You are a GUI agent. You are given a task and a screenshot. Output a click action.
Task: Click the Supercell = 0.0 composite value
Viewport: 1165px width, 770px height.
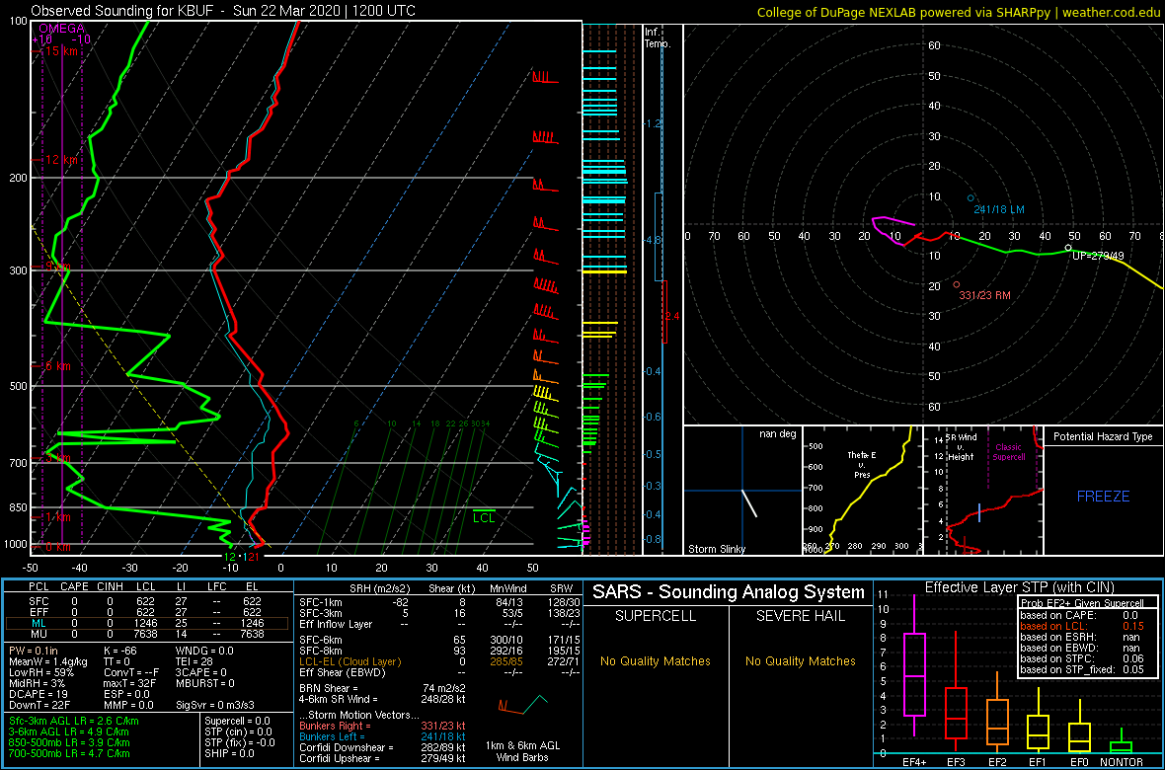[238, 722]
